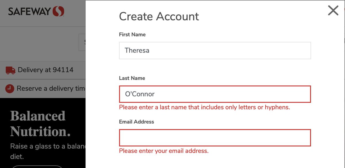Click the partially hidden search box behind dialog

click(x=82, y=42)
